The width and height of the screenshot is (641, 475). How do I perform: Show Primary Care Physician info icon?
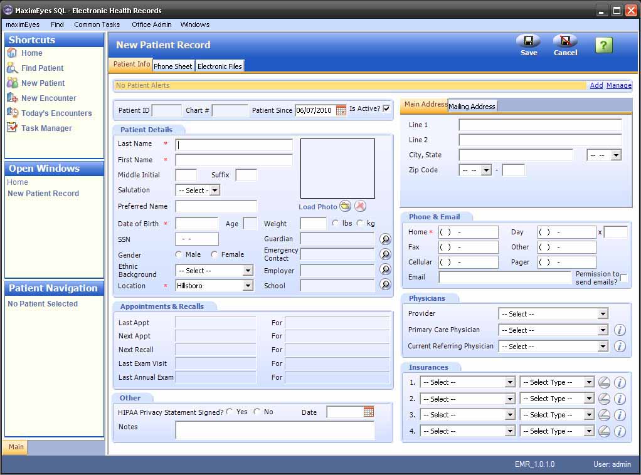tap(620, 330)
